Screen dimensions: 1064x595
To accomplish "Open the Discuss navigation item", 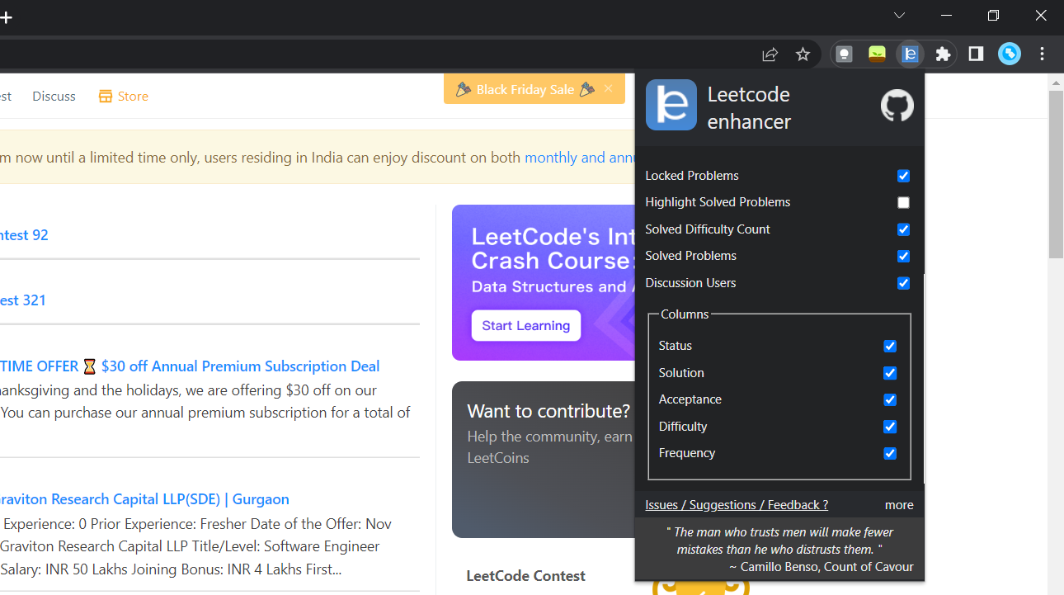I will click(x=54, y=97).
